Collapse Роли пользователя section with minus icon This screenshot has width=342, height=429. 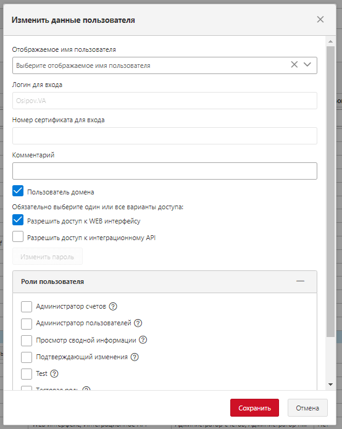[300, 281]
